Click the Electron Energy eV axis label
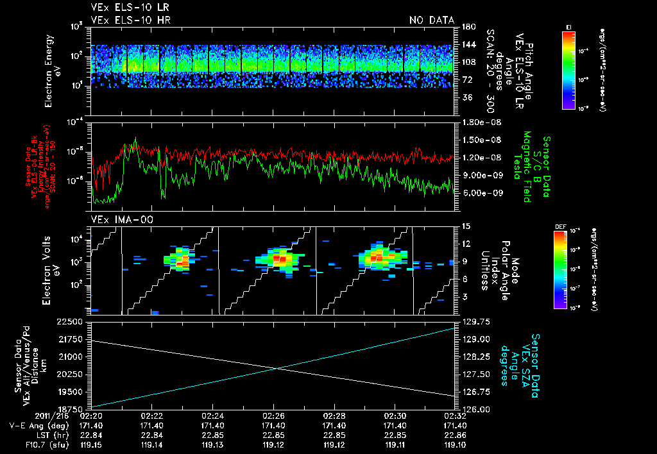This screenshot has height=454, width=657. point(53,71)
